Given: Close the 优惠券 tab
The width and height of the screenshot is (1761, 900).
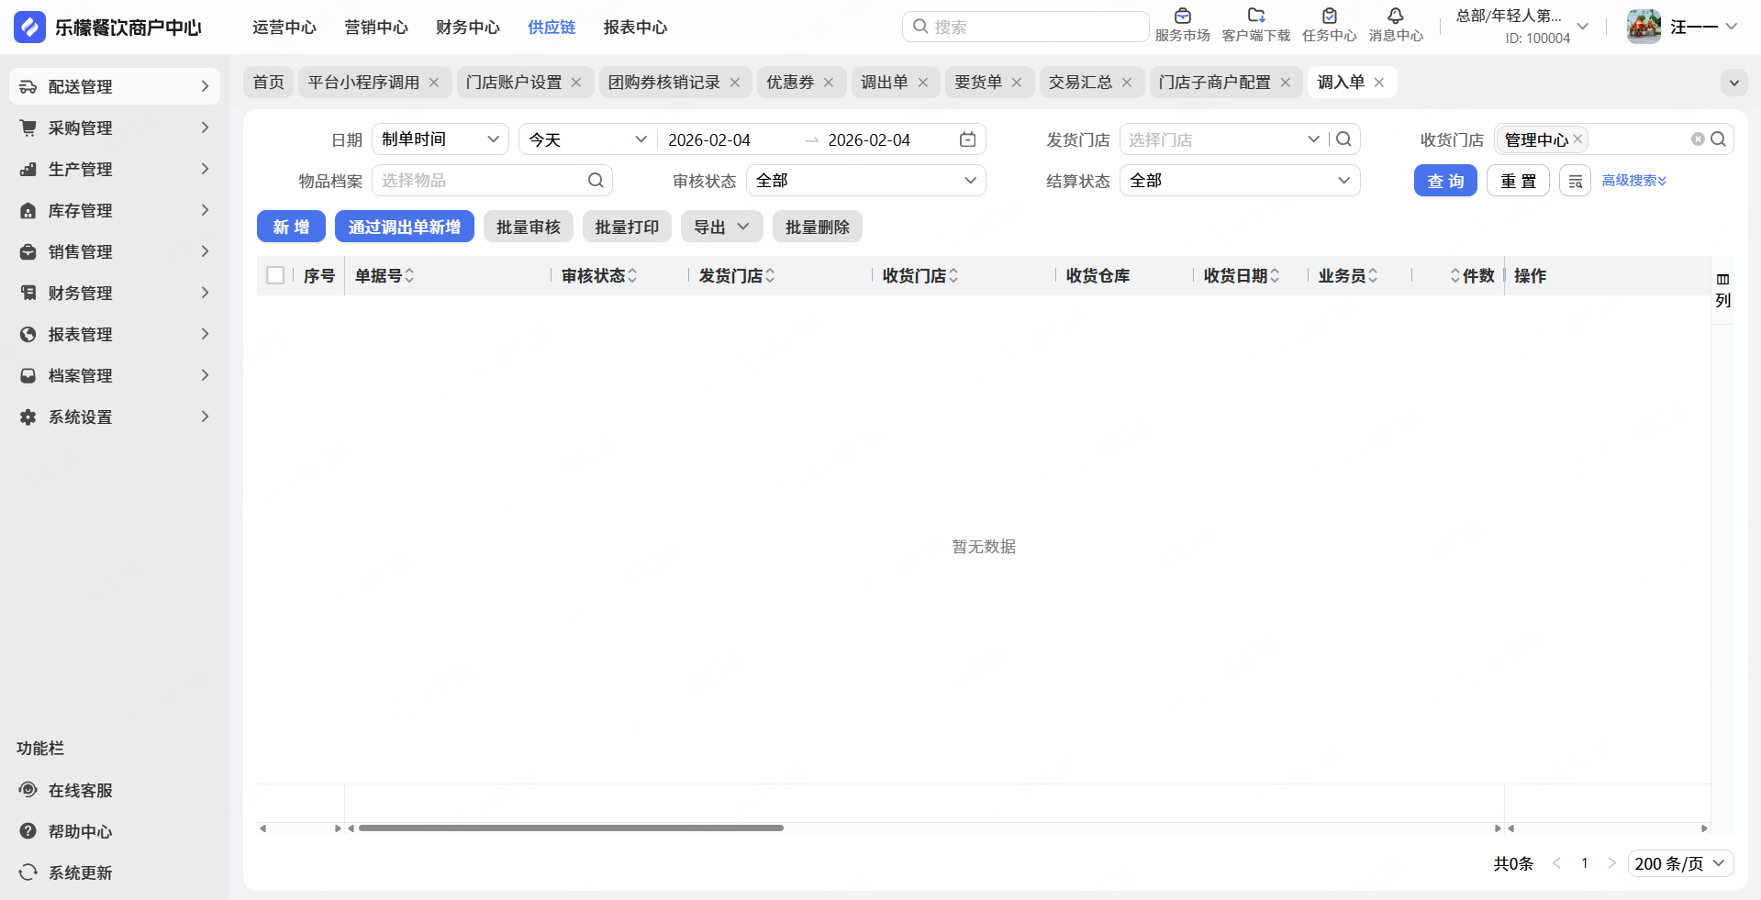Looking at the screenshot, I should pyautogui.click(x=829, y=83).
